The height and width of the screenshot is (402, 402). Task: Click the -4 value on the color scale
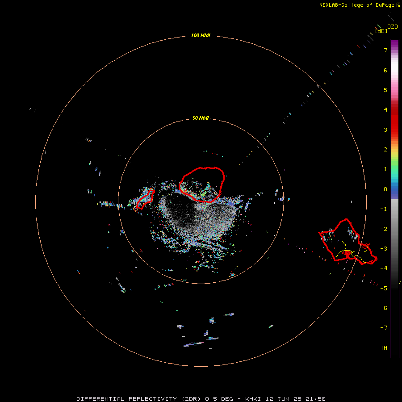tap(384, 268)
